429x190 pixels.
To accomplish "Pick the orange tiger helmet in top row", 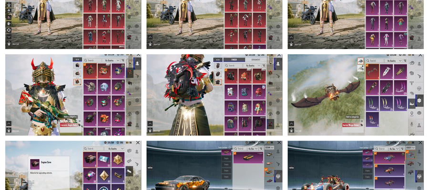I will coord(104,71).
